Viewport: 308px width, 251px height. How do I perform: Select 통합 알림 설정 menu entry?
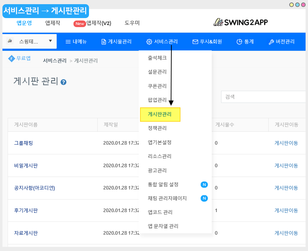click(x=168, y=184)
